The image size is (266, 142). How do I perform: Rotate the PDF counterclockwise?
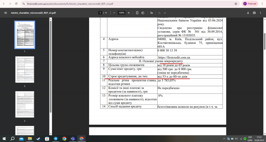143,13
